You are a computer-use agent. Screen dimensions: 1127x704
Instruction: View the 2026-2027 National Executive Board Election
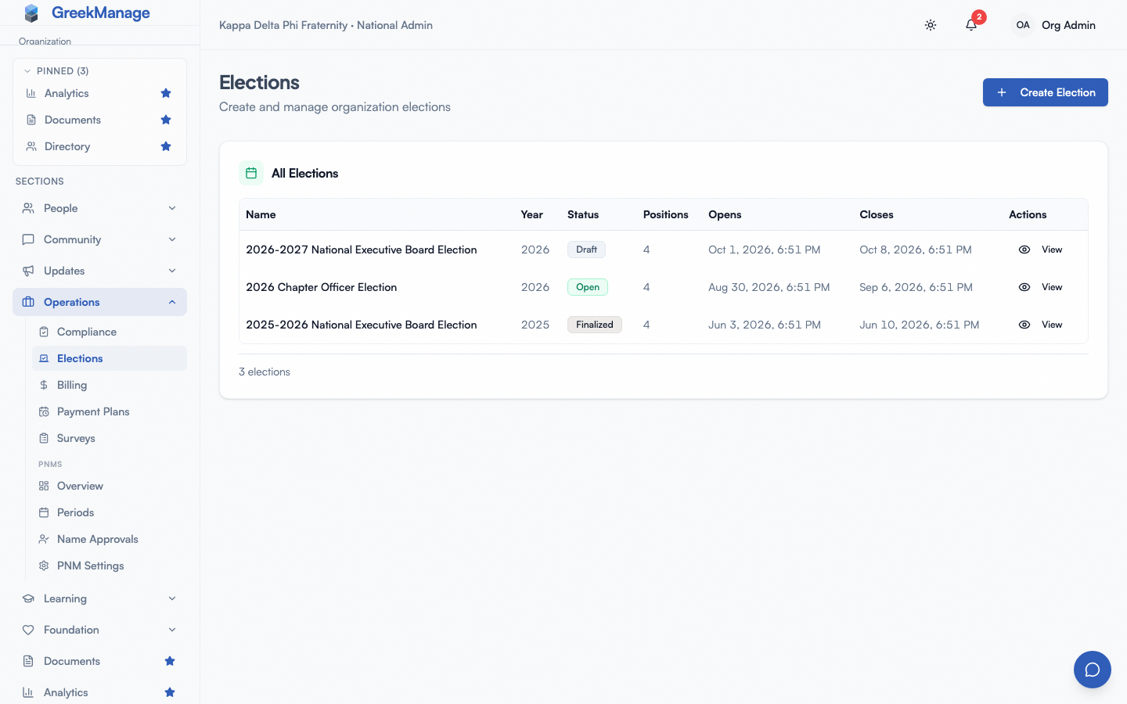coord(1041,250)
